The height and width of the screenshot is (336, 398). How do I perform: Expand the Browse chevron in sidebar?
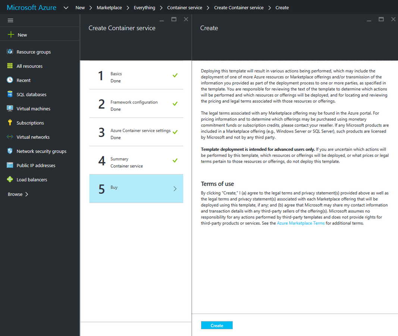click(x=26, y=194)
